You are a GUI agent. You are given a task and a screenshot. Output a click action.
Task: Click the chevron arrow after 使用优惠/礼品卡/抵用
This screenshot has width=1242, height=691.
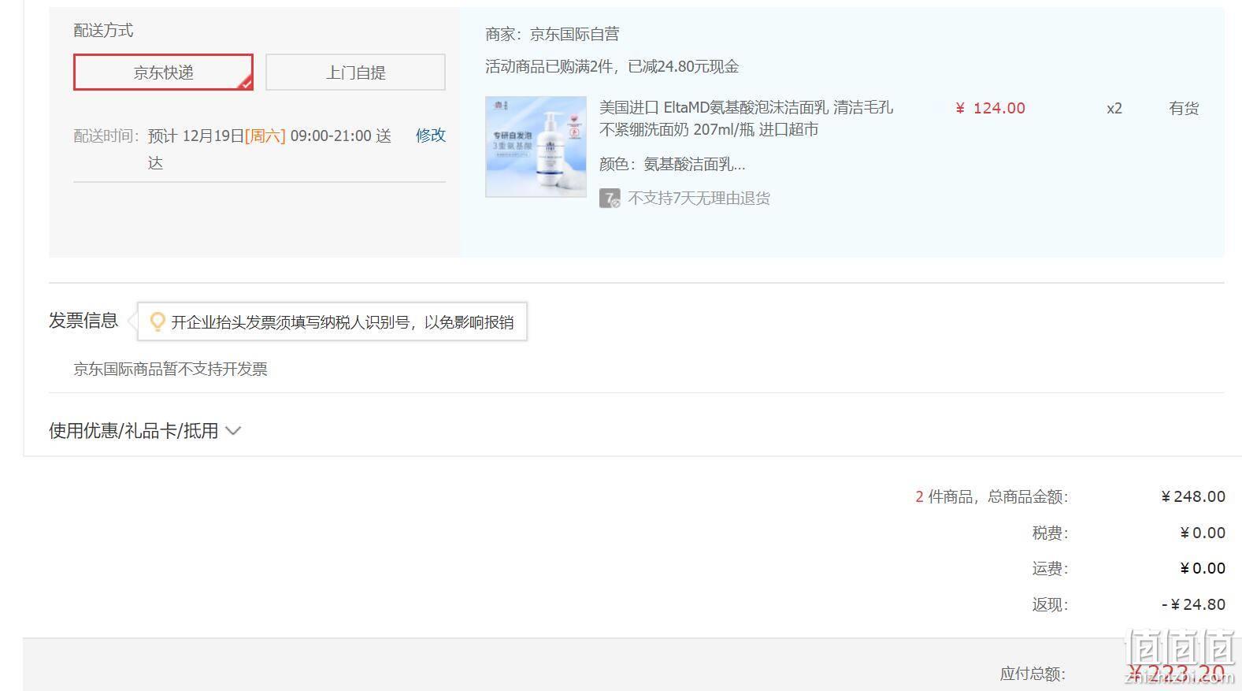click(233, 431)
